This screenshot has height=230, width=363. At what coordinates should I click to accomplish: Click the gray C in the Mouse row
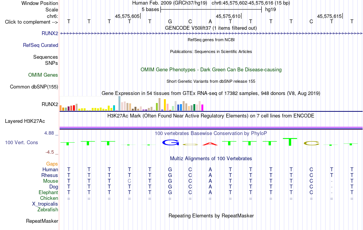[130, 181]
